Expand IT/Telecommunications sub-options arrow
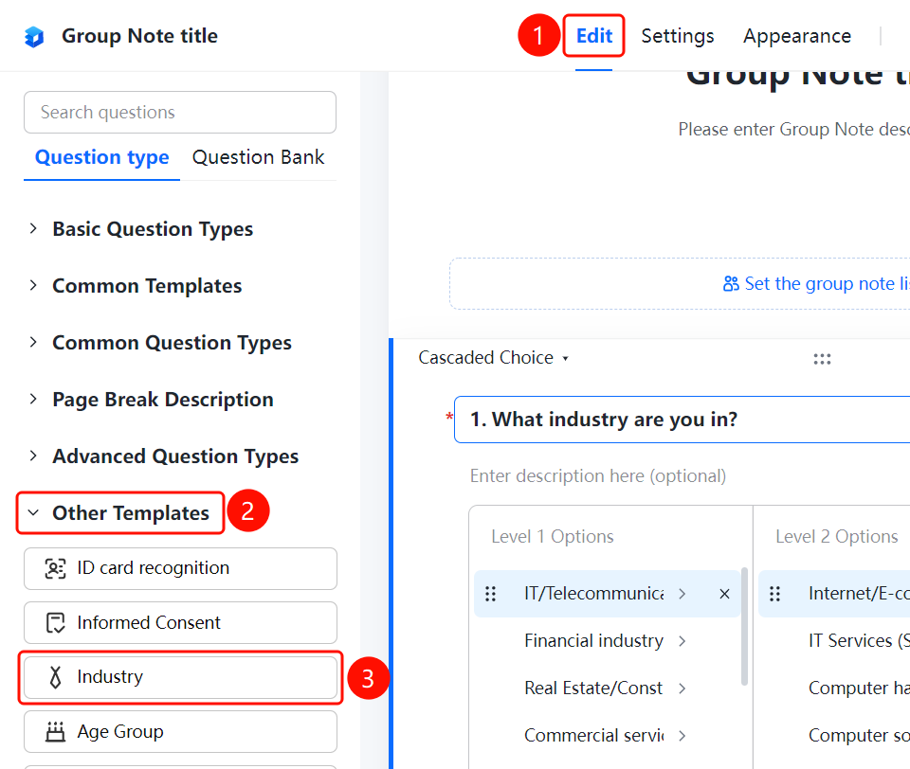The width and height of the screenshot is (910, 769). 682,594
